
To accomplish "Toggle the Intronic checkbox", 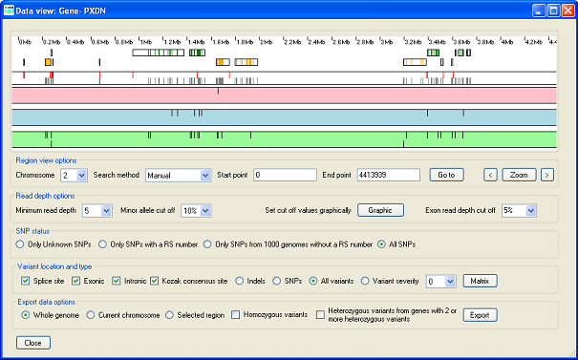I will pyautogui.click(x=117, y=281).
